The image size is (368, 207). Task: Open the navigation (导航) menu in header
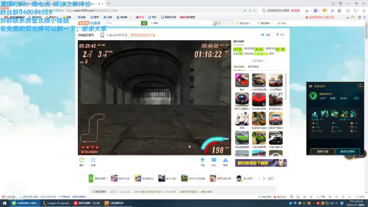(154, 23)
